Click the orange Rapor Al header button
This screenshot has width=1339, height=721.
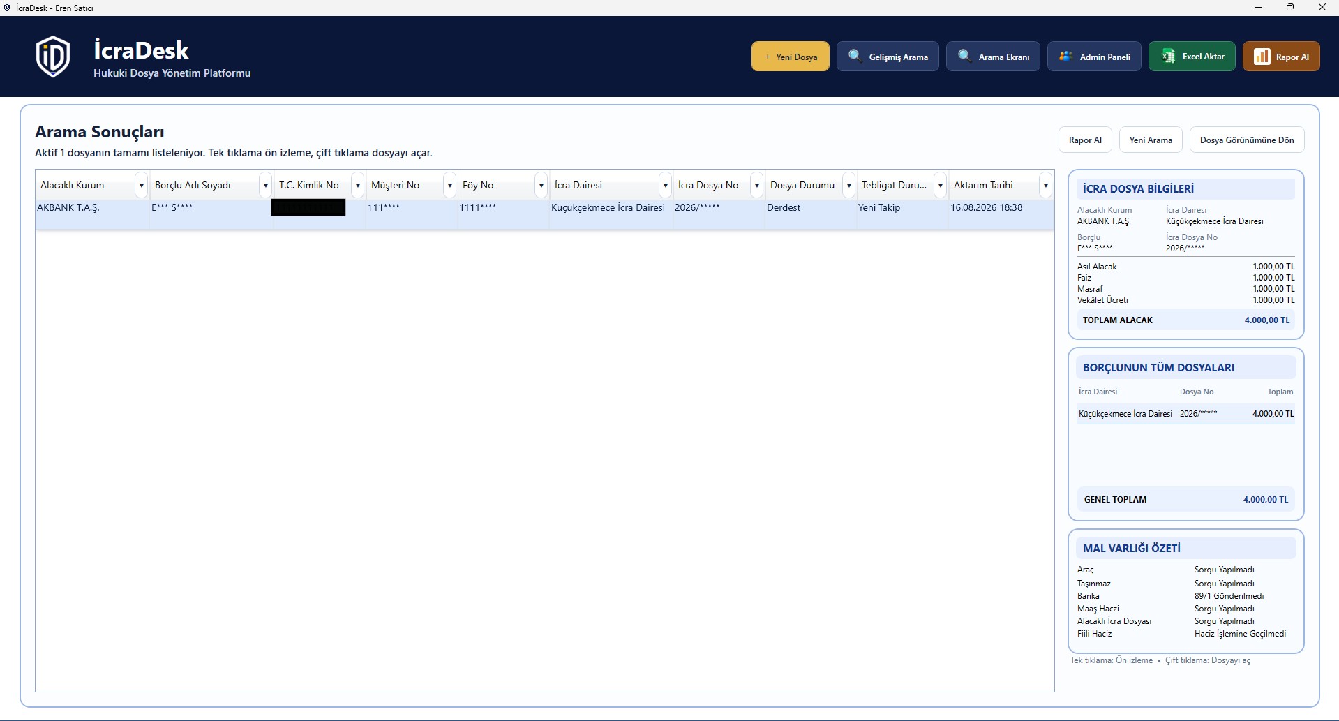[x=1281, y=57]
